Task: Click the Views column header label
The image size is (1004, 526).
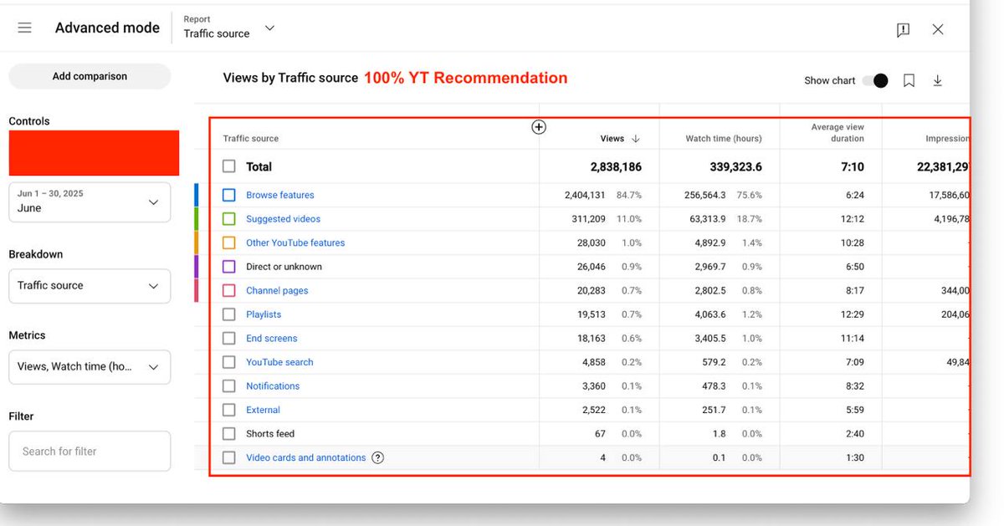Action: (612, 139)
